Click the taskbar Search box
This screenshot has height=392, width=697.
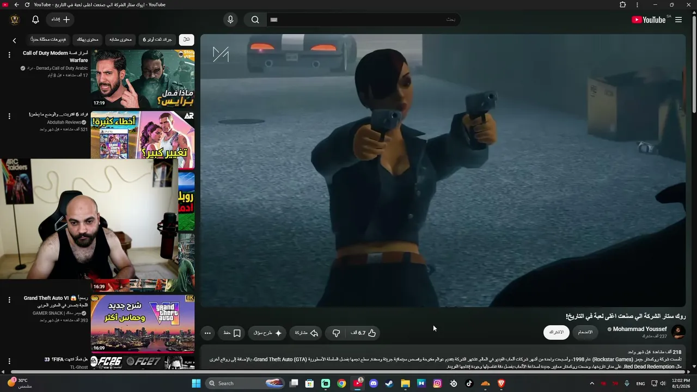click(246, 383)
